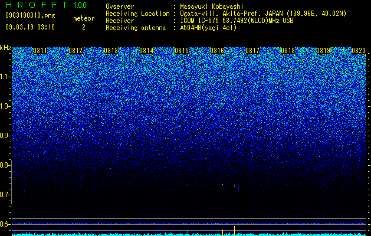Click the HROFFT 1.00 title text
This screenshot has width=371, height=236.
pyautogui.click(x=46, y=5)
